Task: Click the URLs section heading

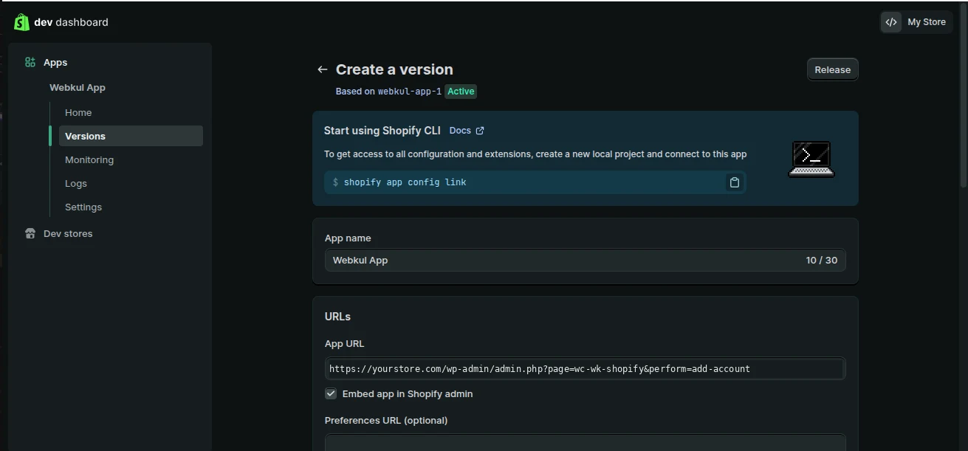Action: click(337, 317)
